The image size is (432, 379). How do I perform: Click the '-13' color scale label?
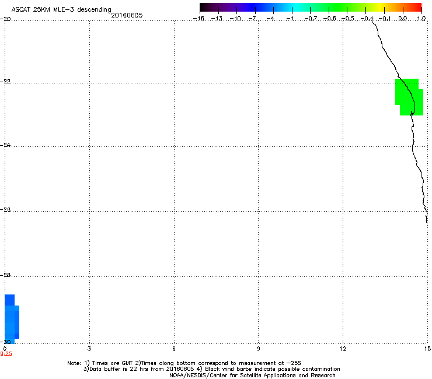click(217, 19)
